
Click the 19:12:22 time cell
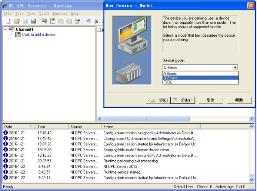(x=44, y=155)
